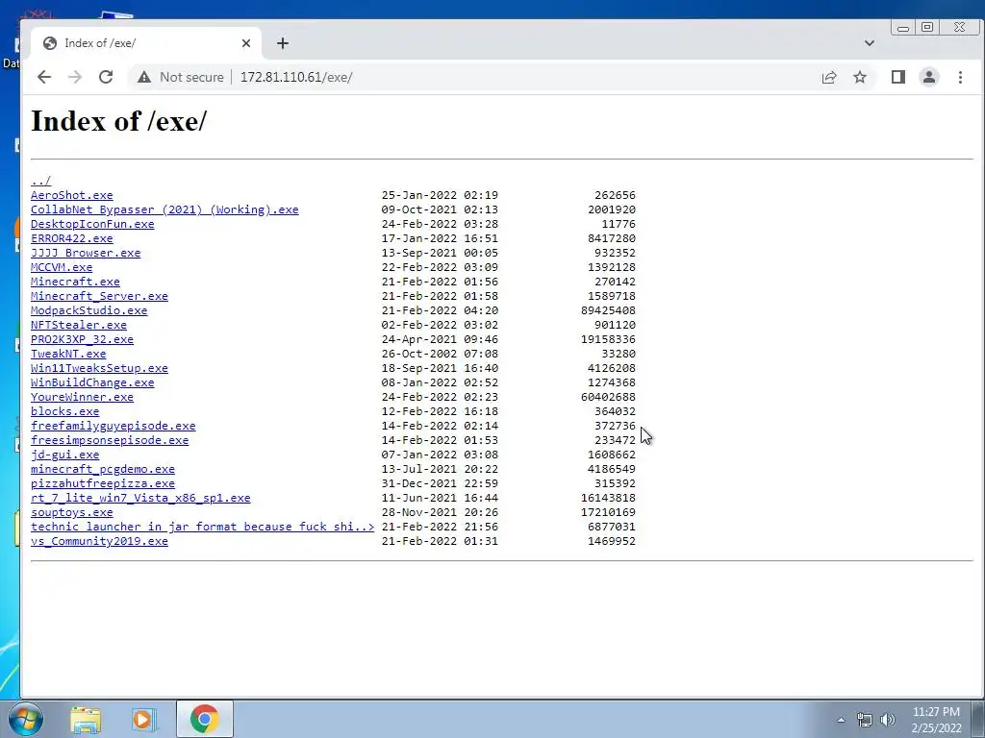Screen dimensions: 985x738
Task: Open the minecraft_pcgdemo.exe link
Action: pos(103,469)
